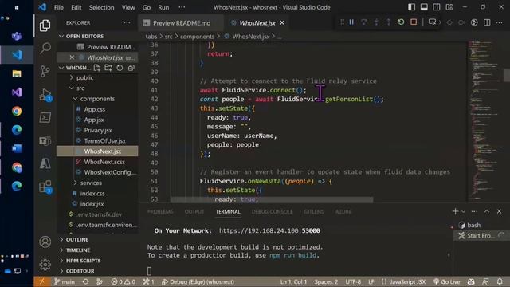Open the Selection menu

coord(101,7)
